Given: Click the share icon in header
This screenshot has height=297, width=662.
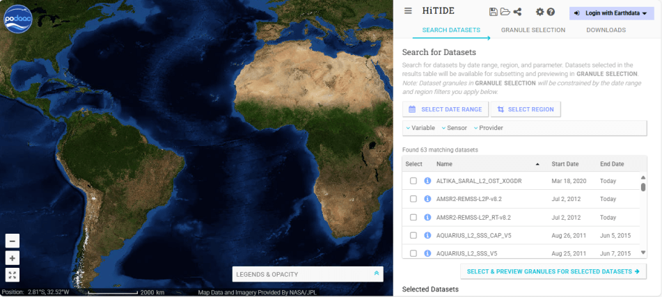Looking at the screenshot, I should pyautogui.click(x=517, y=12).
